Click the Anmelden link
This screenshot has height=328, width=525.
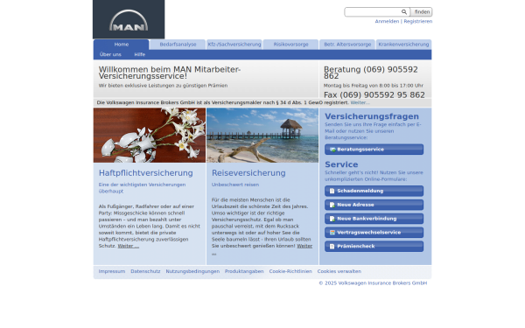click(387, 21)
